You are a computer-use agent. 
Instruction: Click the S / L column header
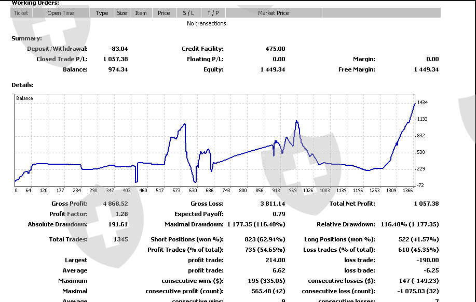pos(188,13)
